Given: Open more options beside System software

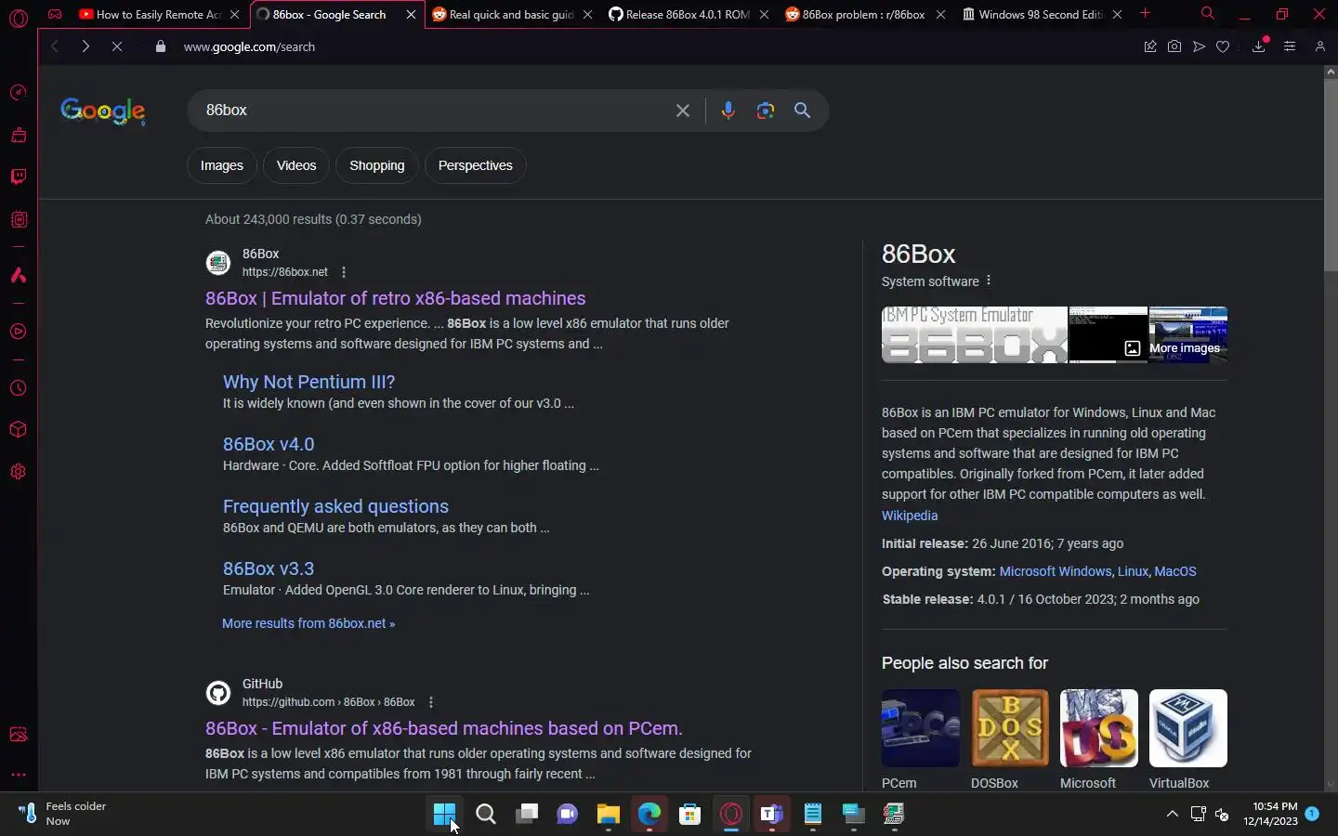Looking at the screenshot, I should (989, 281).
